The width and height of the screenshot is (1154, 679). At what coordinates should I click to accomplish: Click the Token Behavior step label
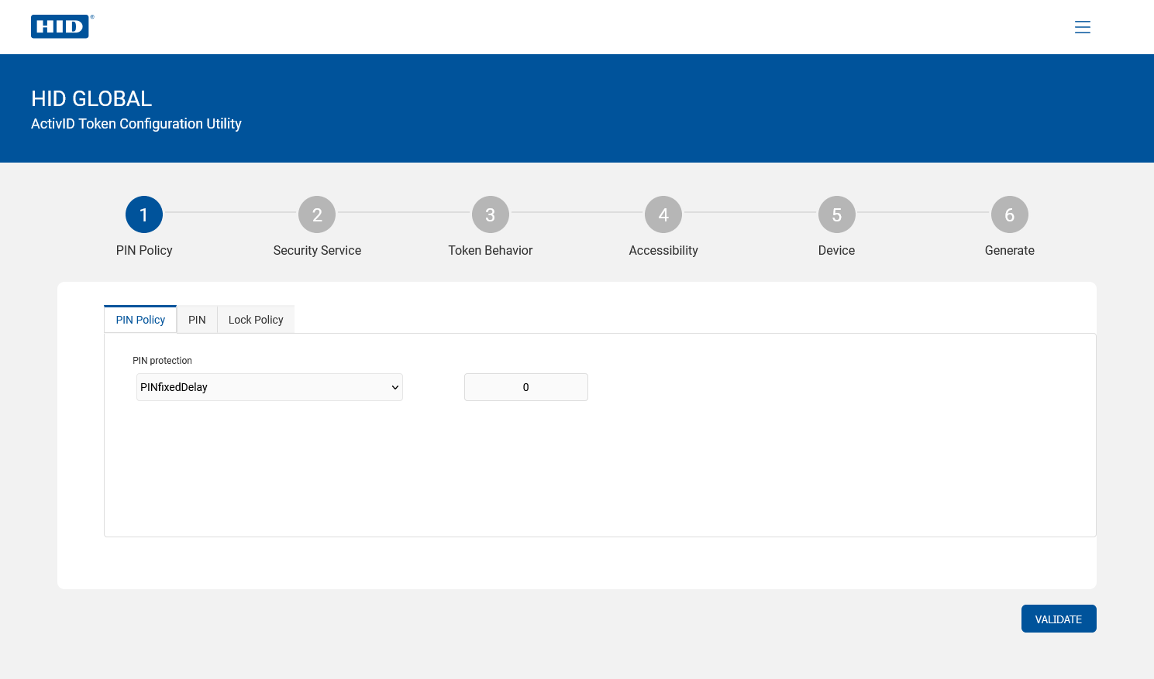tap(490, 250)
